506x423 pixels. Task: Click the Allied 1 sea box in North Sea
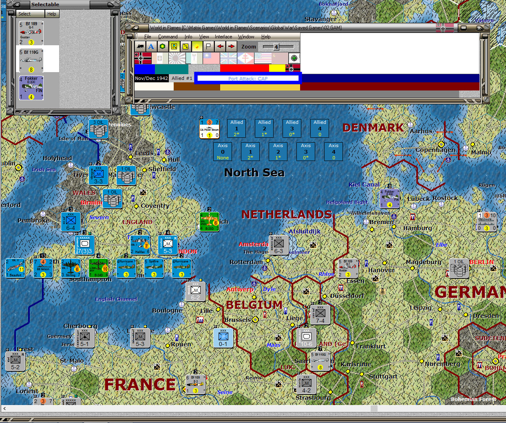coord(236,128)
